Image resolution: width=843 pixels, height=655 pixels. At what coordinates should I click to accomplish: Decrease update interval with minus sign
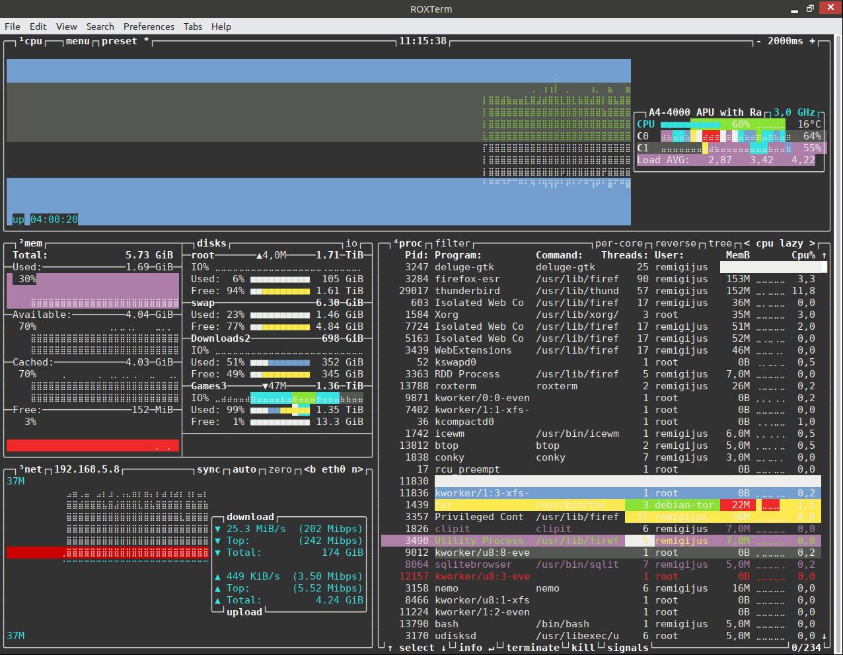pos(759,41)
